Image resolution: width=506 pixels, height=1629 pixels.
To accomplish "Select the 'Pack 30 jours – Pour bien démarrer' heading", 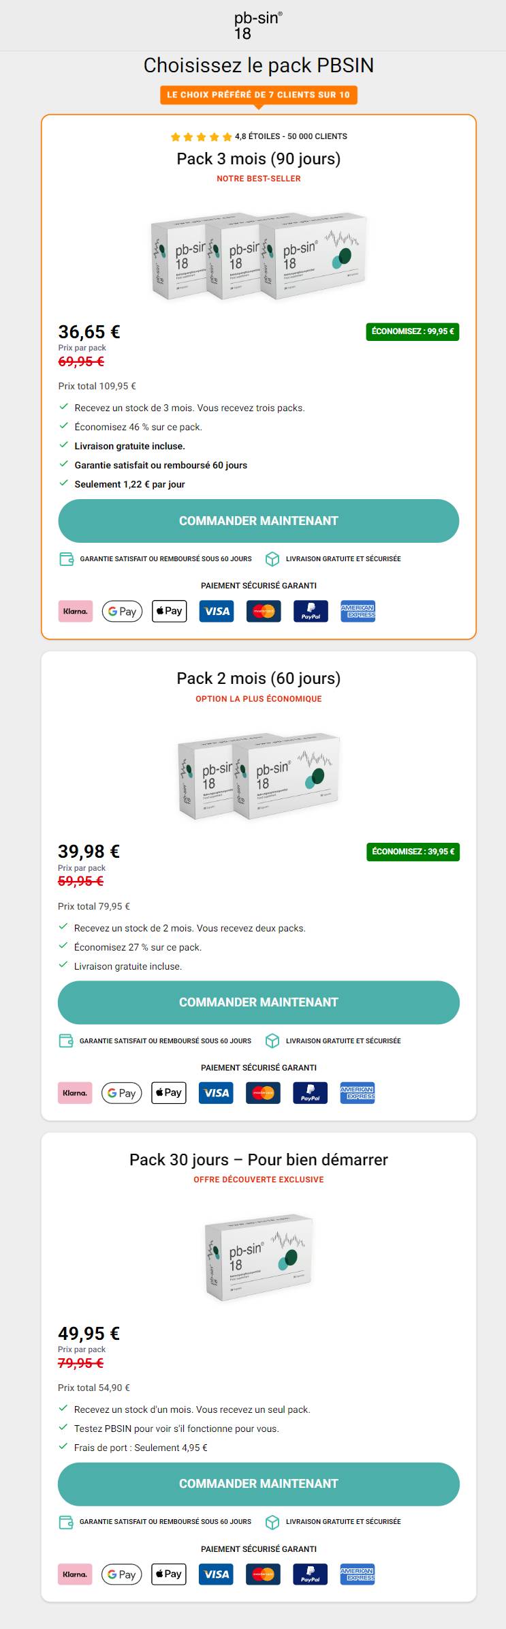I will (259, 1159).
